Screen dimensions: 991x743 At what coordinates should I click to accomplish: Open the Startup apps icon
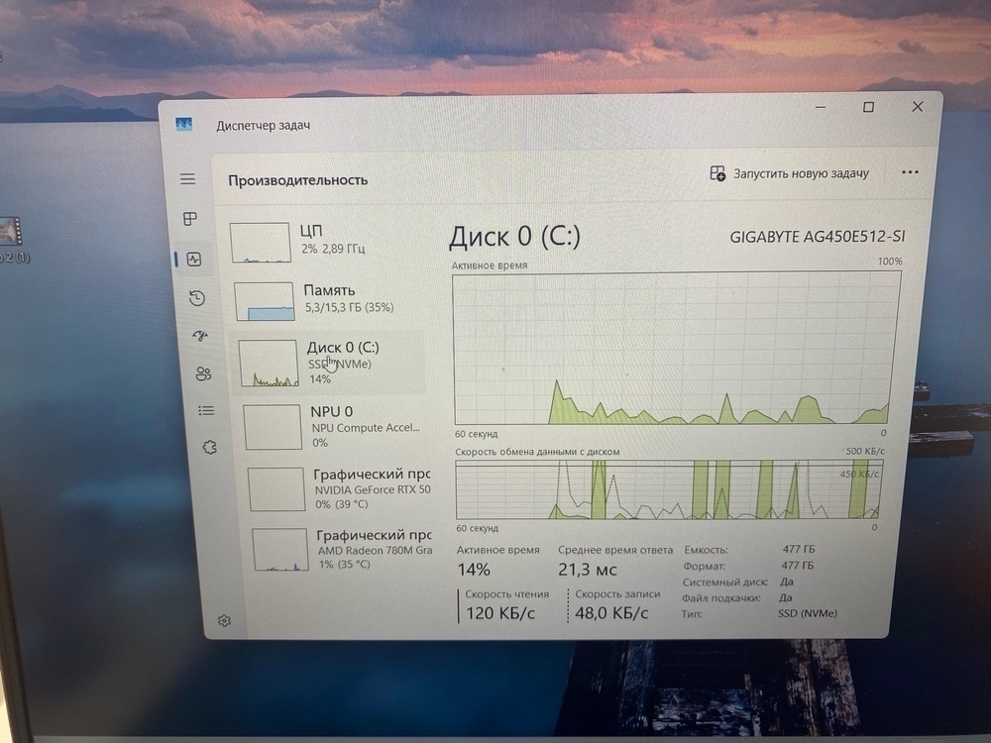pos(200,336)
